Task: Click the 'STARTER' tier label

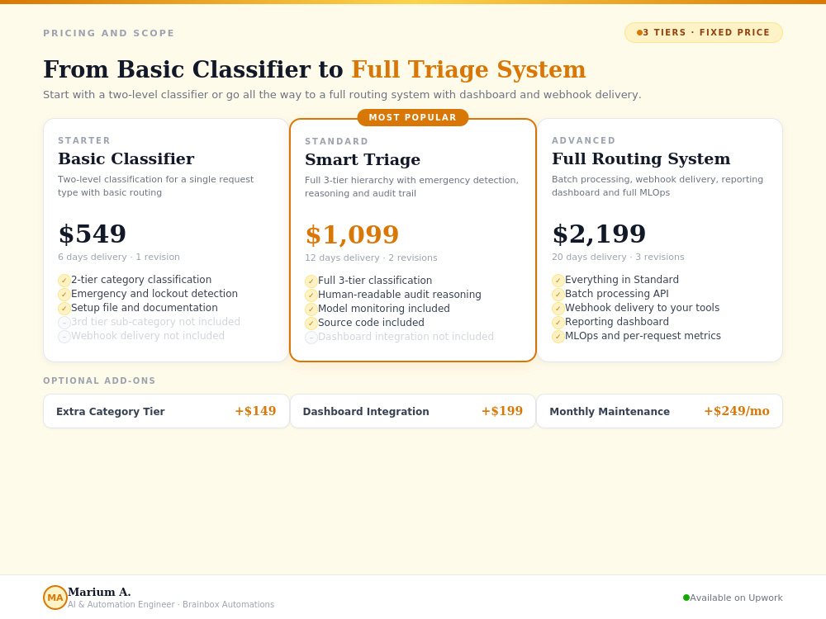Action: [x=84, y=140]
